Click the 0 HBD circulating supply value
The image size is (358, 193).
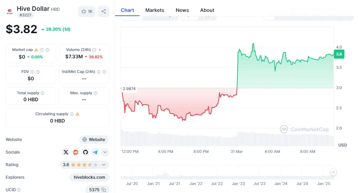click(58, 121)
